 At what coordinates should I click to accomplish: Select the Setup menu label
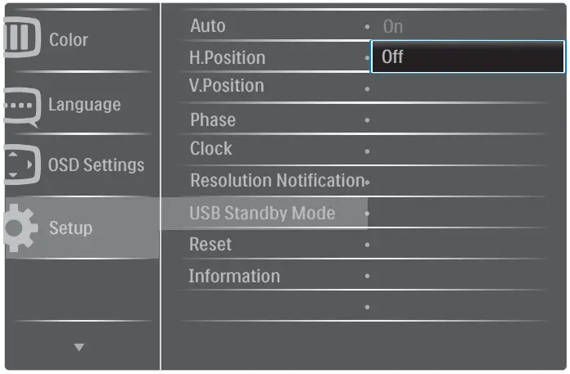(x=70, y=228)
